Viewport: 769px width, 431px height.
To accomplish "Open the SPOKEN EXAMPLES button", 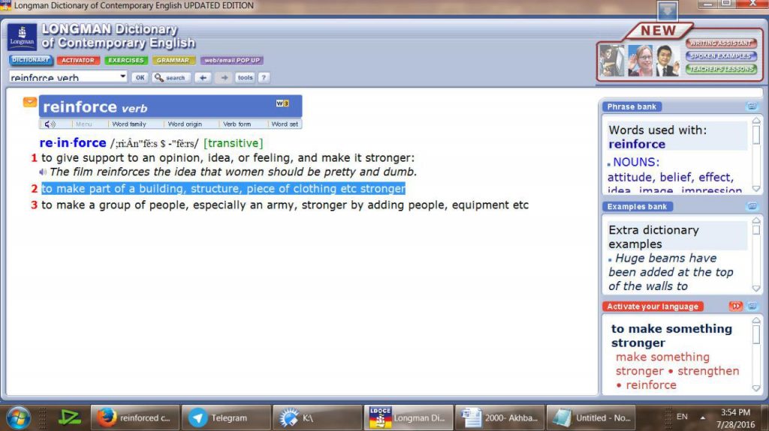I will (721, 55).
